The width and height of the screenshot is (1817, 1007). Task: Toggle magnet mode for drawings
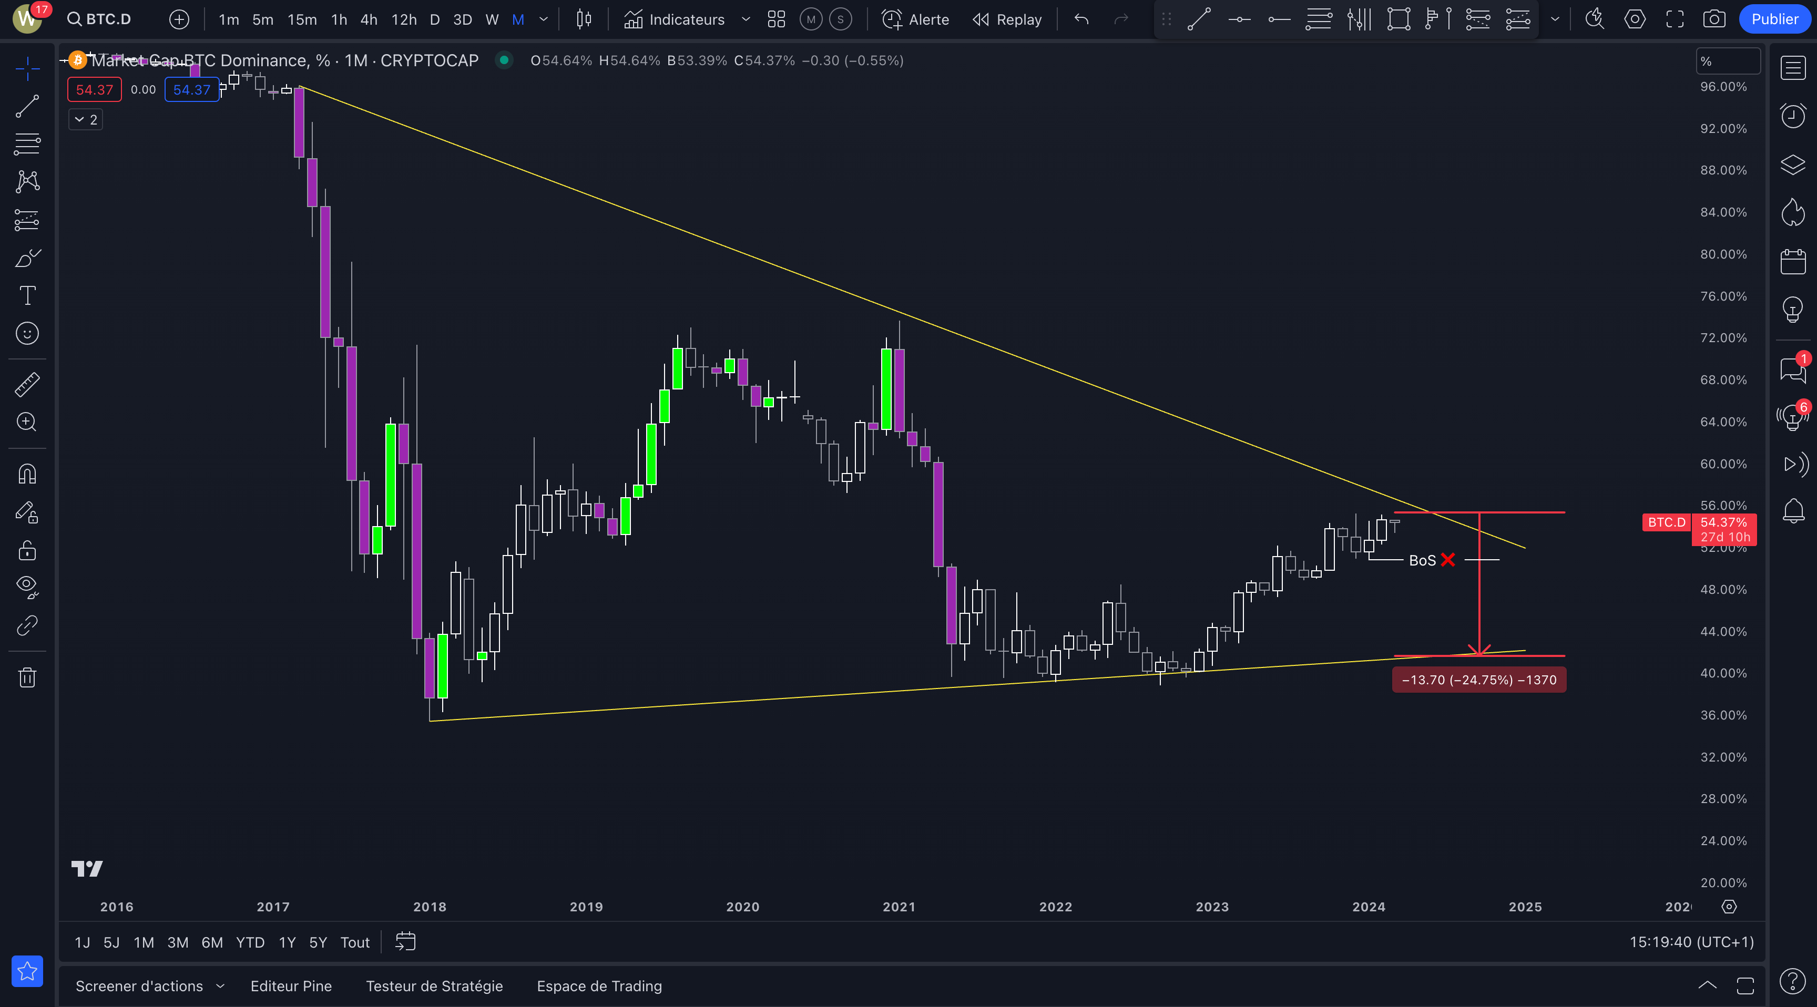27,474
